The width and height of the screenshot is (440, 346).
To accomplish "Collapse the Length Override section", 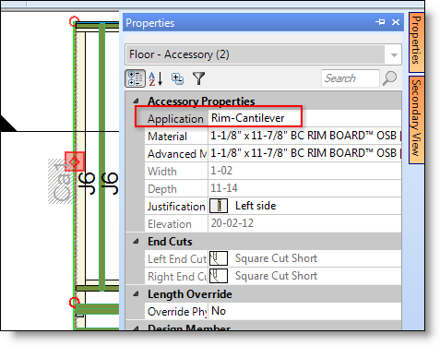I will click(136, 294).
